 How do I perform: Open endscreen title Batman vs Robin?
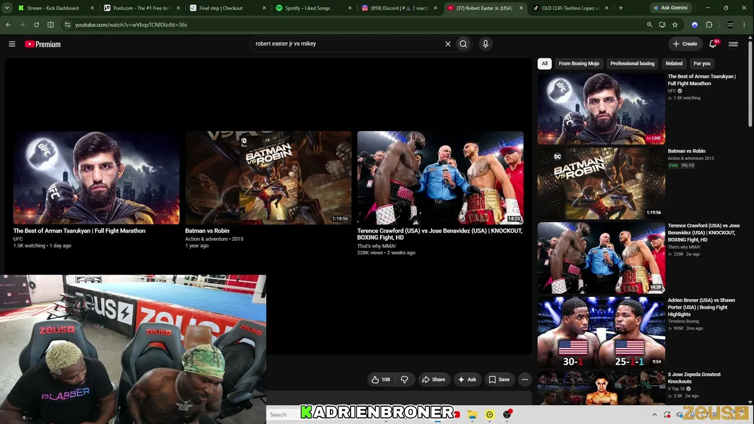pos(207,231)
